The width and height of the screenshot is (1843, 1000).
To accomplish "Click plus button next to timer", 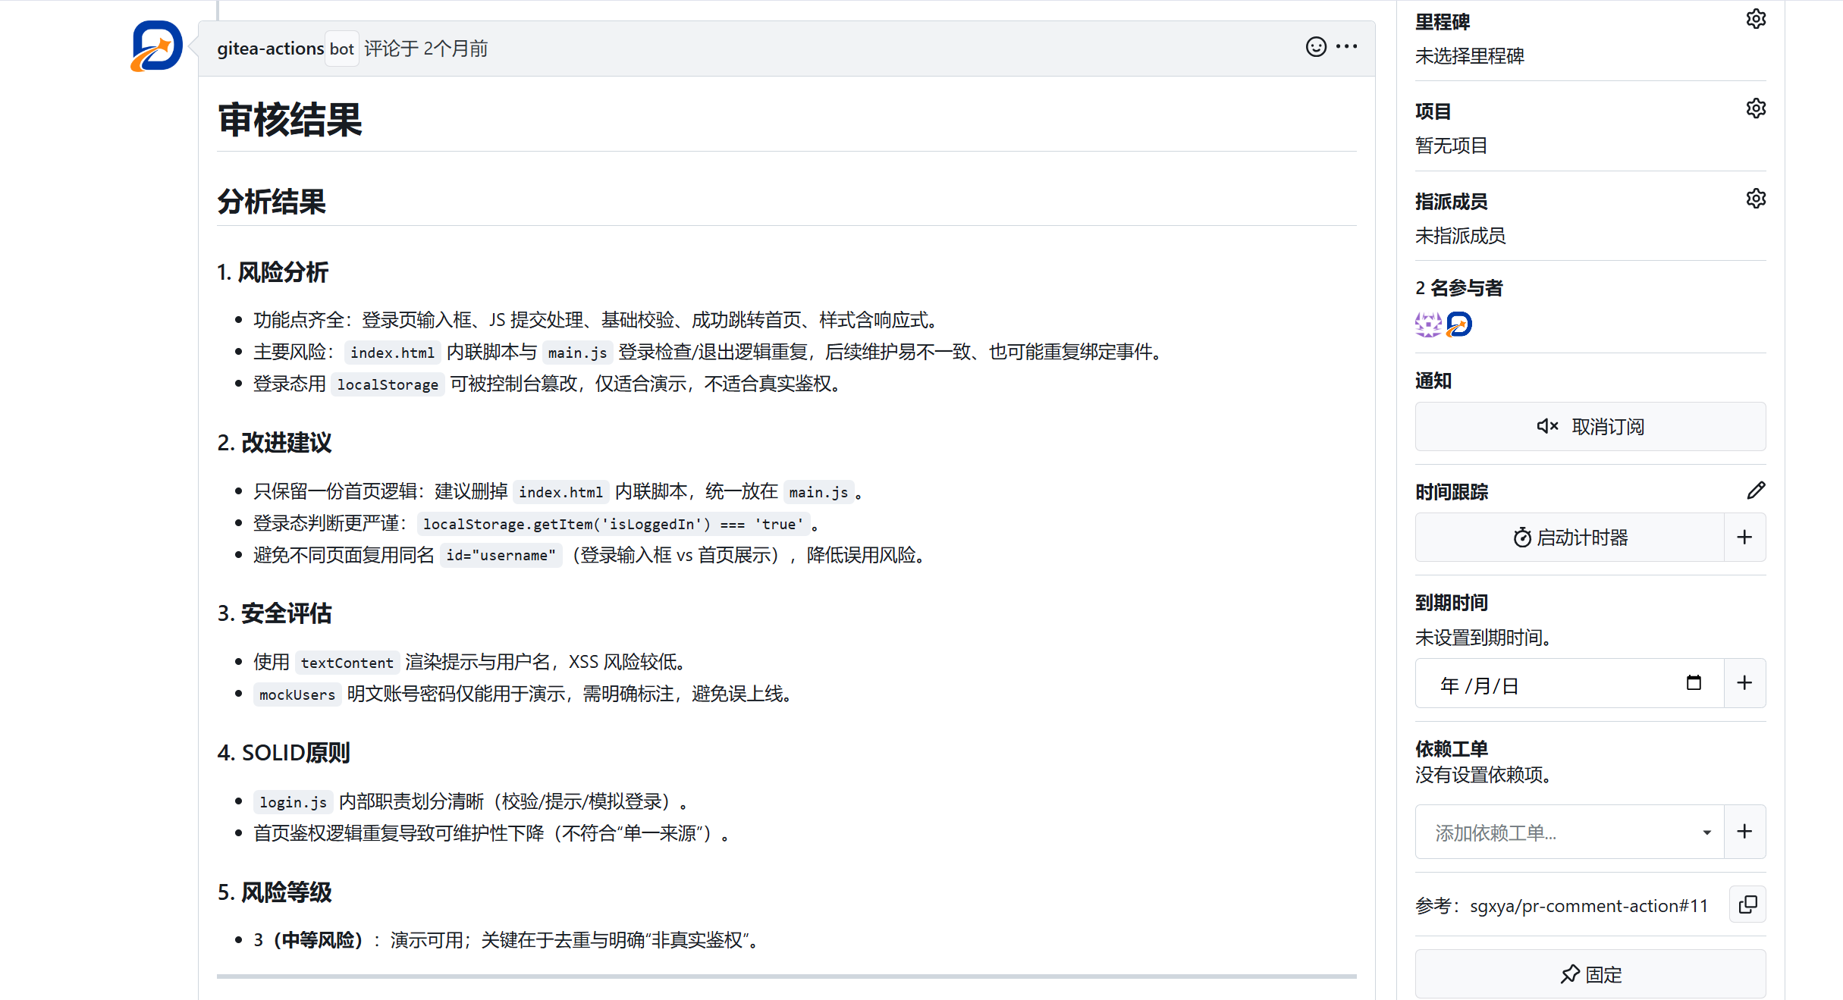I will coord(1744,538).
